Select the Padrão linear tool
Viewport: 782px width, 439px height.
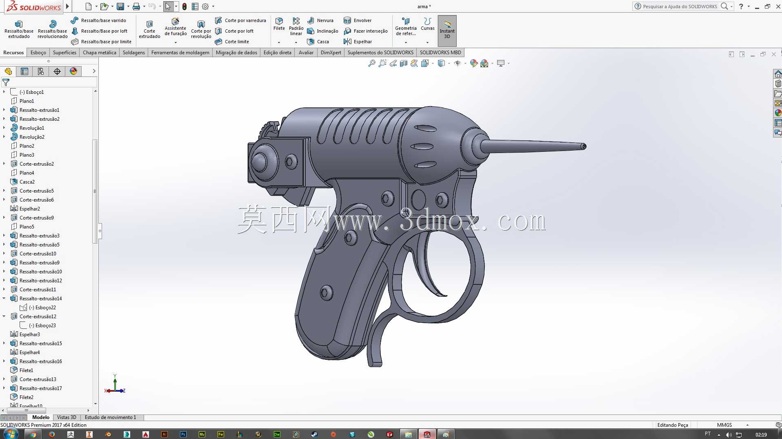click(296, 27)
